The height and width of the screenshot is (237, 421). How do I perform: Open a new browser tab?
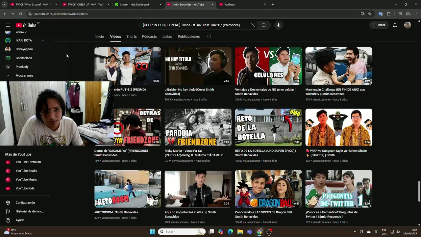click(273, 5)
